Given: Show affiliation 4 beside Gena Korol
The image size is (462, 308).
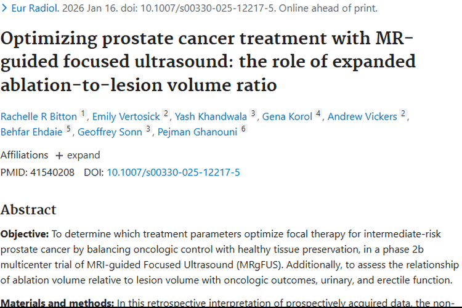Looking at the screenshot, I should pos(318,114).
